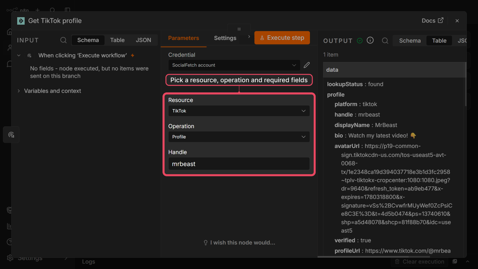Viewport: 478px width, 269px height.
Task: Click the orange lightning bolt trigger icon
Action: [x=133, y=55]
